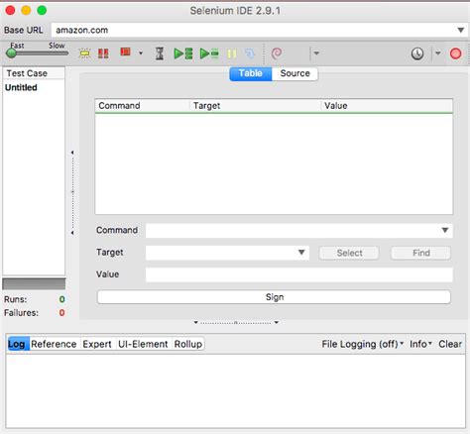Open the dropdown arrow after the swirl icon
This screenshot has height=434, width=470.
[x=316, y=53]
